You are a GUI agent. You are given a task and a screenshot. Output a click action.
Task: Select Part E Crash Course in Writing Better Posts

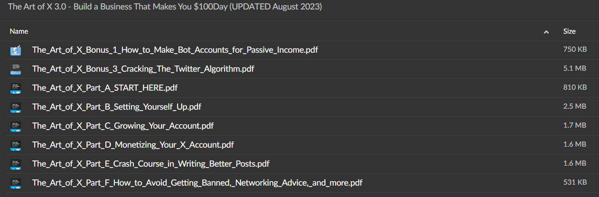[x=150, y=164]
